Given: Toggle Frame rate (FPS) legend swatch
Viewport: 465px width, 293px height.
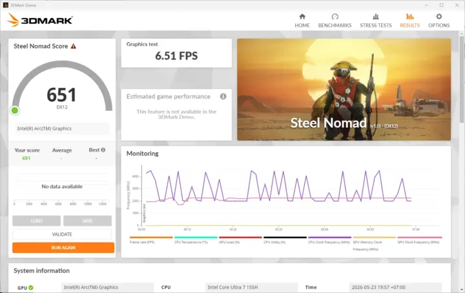Looking at the screenshot, I should coord(151,237).
